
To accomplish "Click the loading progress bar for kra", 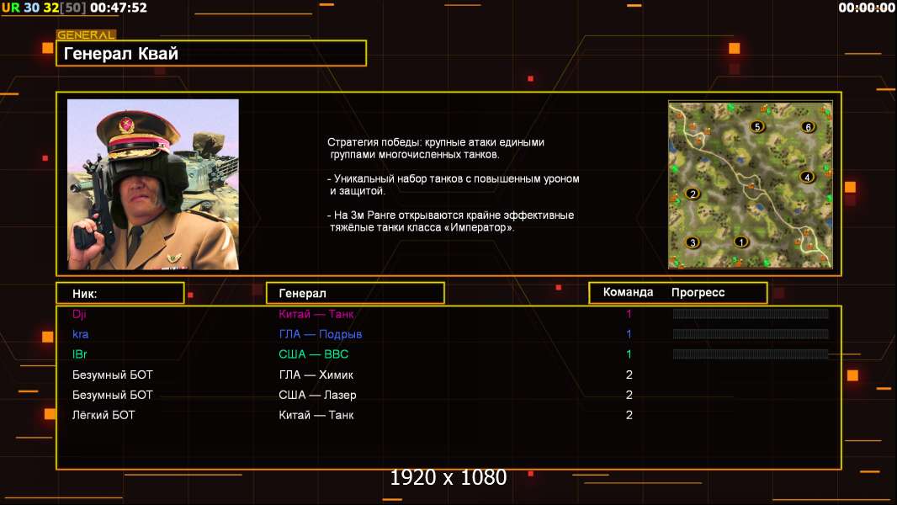I will [751, 333].
